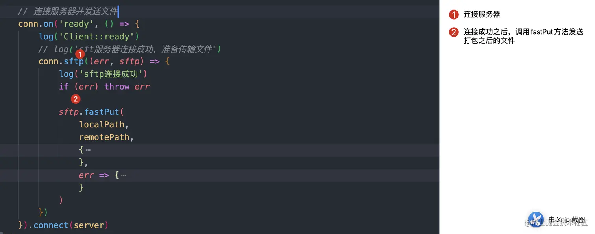
Task: Click the remotePath argument
Action: [x=104, y=137]
